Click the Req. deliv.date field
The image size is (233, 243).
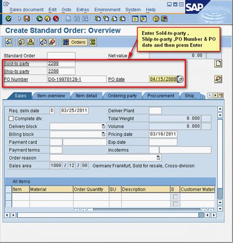(x=74, y=110)
